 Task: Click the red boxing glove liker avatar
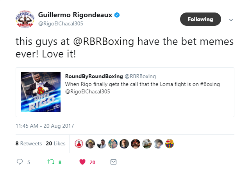coord(79,144)
